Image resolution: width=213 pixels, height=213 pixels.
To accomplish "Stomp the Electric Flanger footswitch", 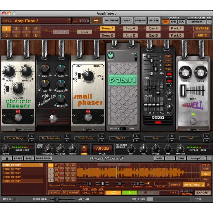I will (x=18, y=118).
